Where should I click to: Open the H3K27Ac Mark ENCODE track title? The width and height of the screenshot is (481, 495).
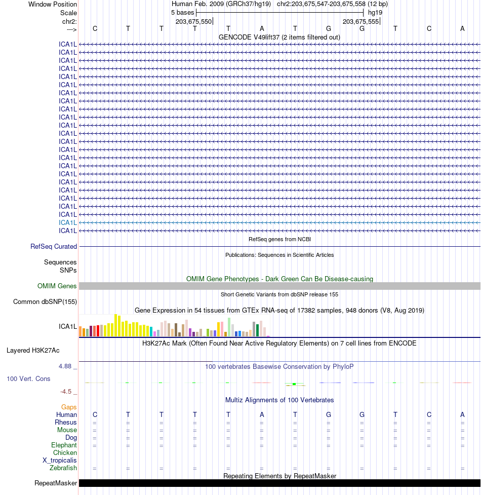tap(279, 344)
